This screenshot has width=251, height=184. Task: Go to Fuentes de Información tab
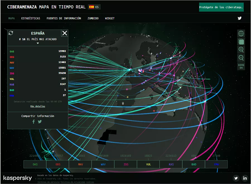coord(64,18)
